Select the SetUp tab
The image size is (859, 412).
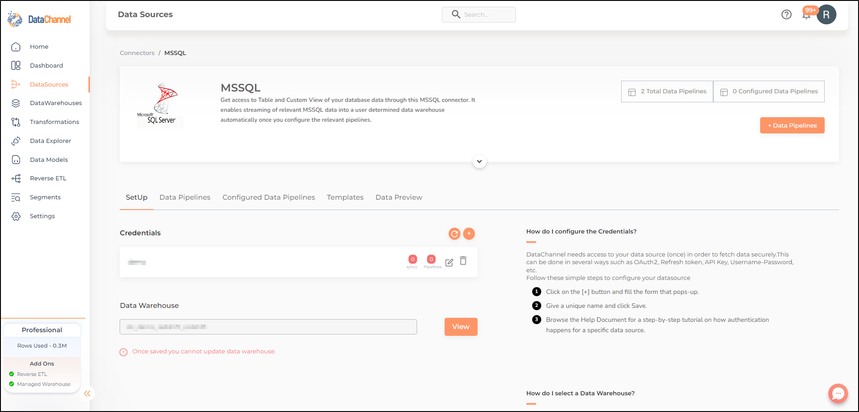[137, 197]
